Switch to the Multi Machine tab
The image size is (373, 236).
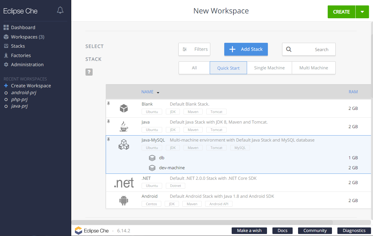(314, 68)
